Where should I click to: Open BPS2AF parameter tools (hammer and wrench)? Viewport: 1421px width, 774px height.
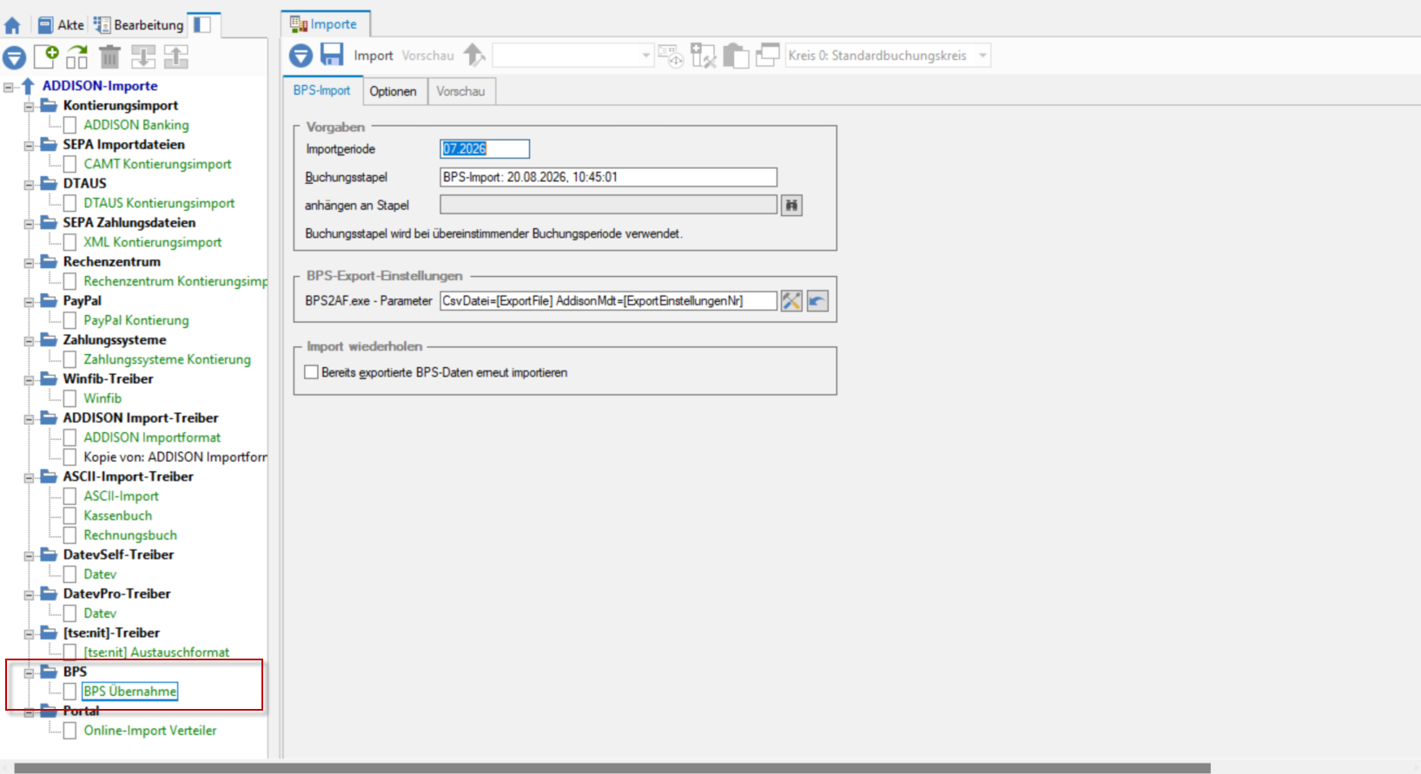click(791, 301)
